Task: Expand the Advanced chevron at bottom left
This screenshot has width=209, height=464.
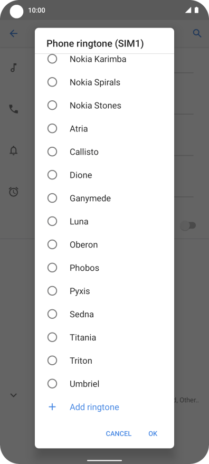Action: 14,395
